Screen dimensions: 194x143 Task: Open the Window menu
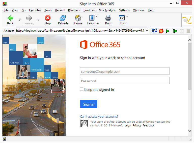coord(139,10)
